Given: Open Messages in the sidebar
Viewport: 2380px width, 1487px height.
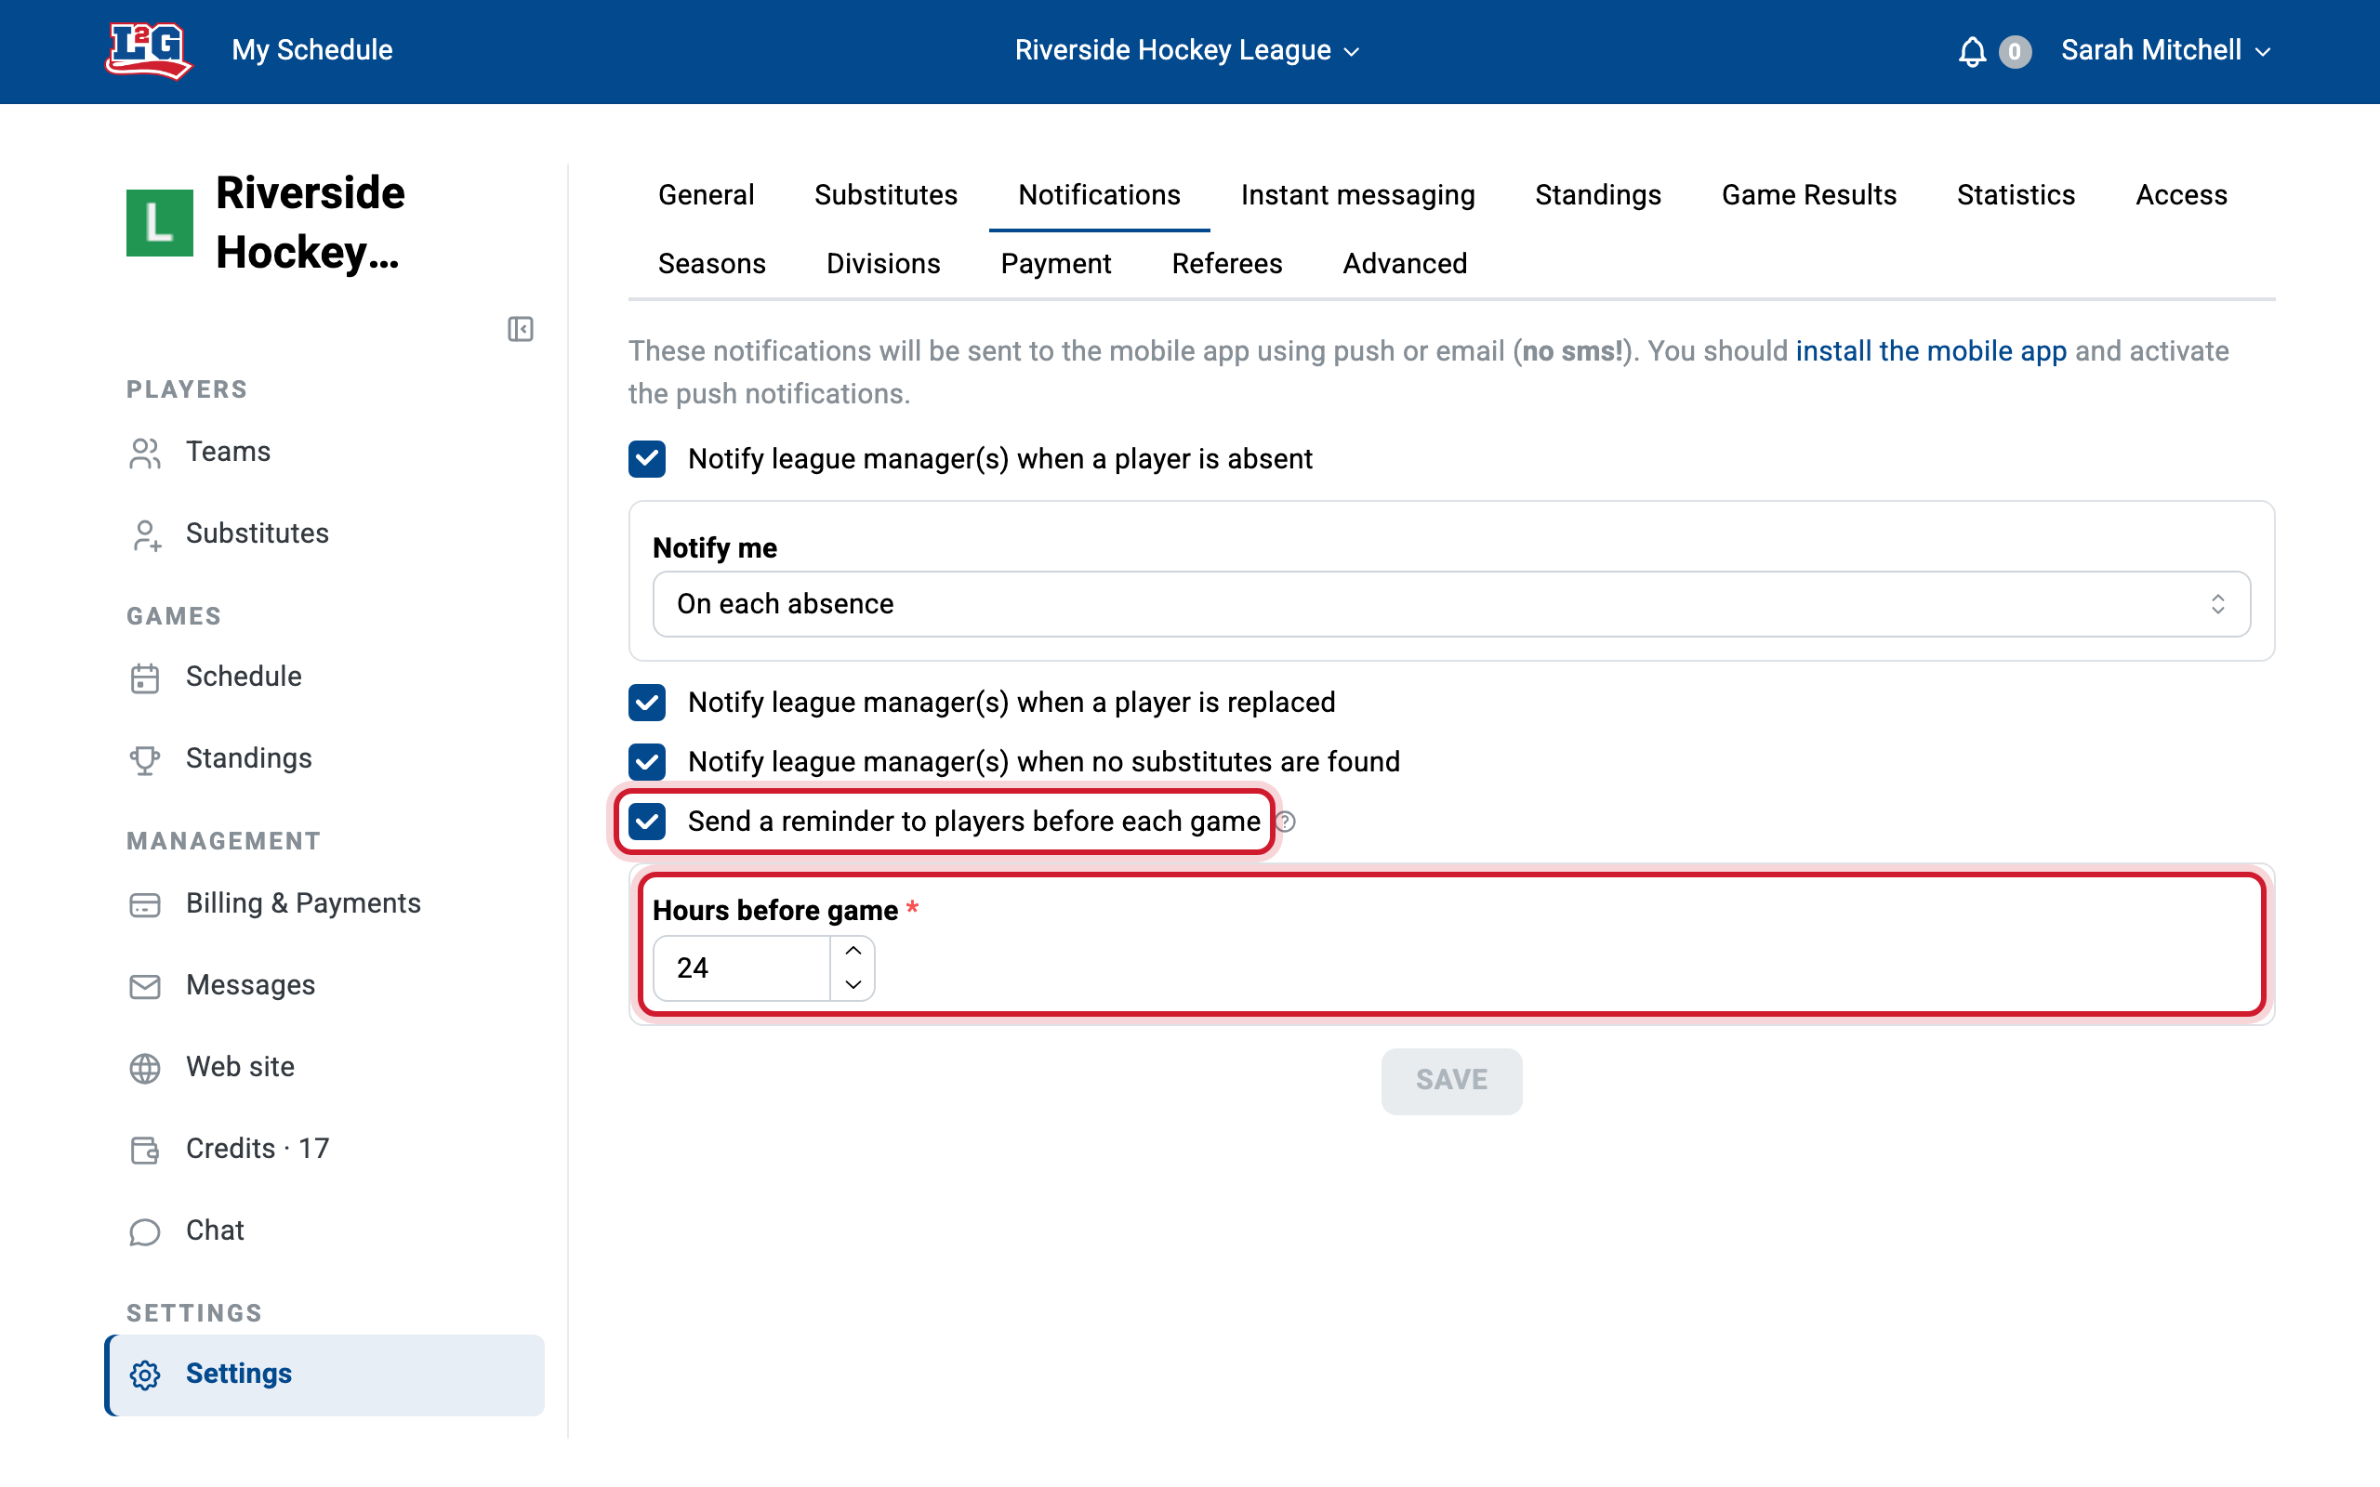Looking at the screenshot, I should [x=324, y=985].
